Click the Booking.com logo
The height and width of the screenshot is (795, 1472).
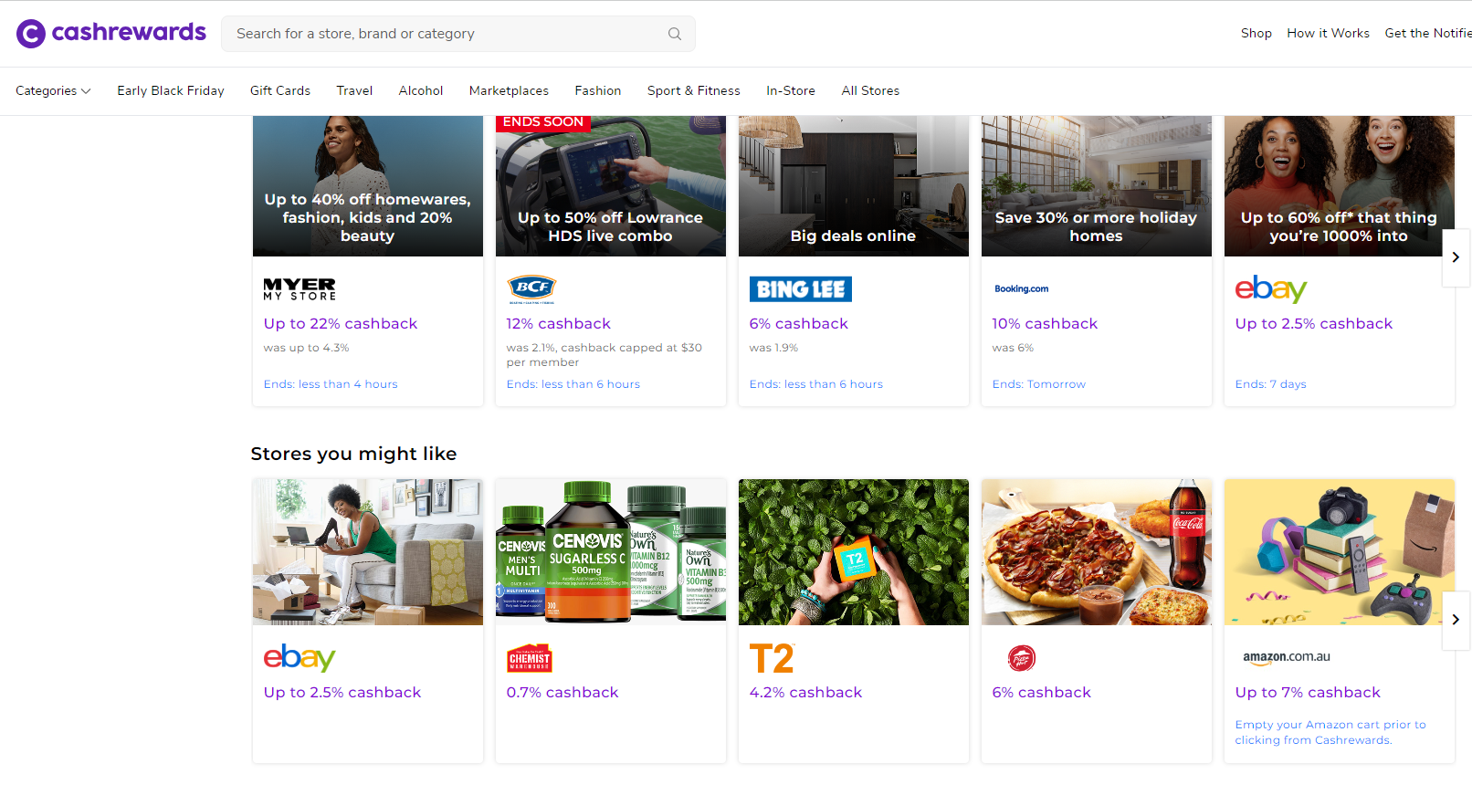tap(1022, 288)
